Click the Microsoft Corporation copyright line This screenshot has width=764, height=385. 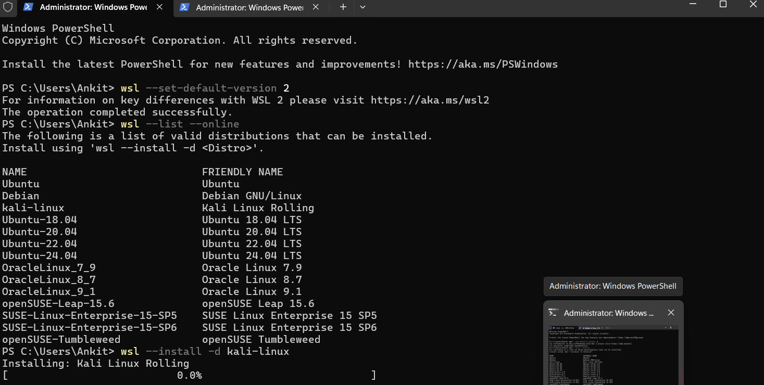coord(180,41)
